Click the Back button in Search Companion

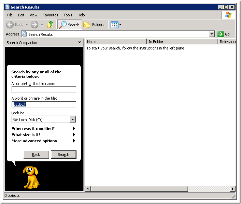pos(36,155)
